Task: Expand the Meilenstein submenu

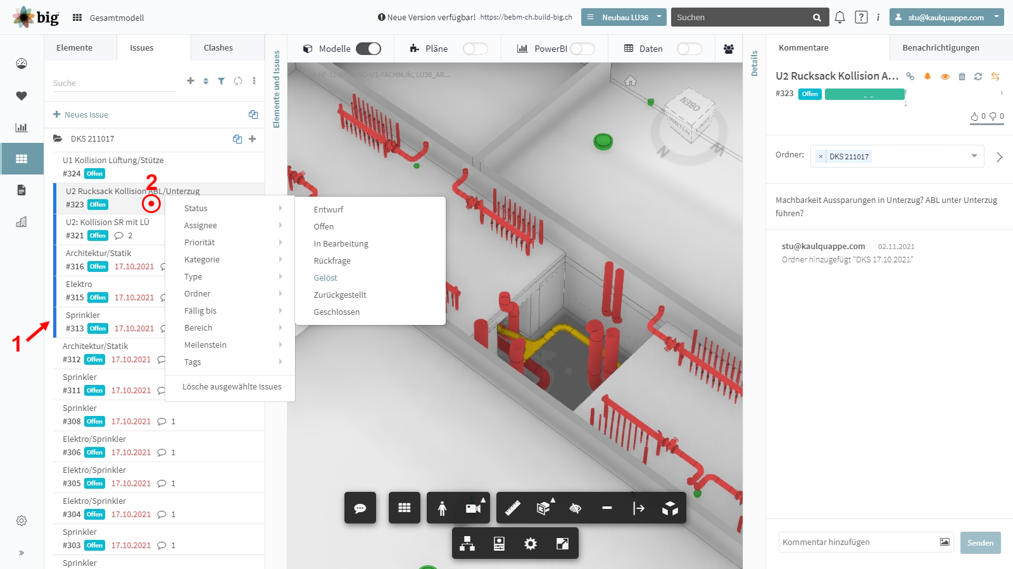Action: coord(230,345)
